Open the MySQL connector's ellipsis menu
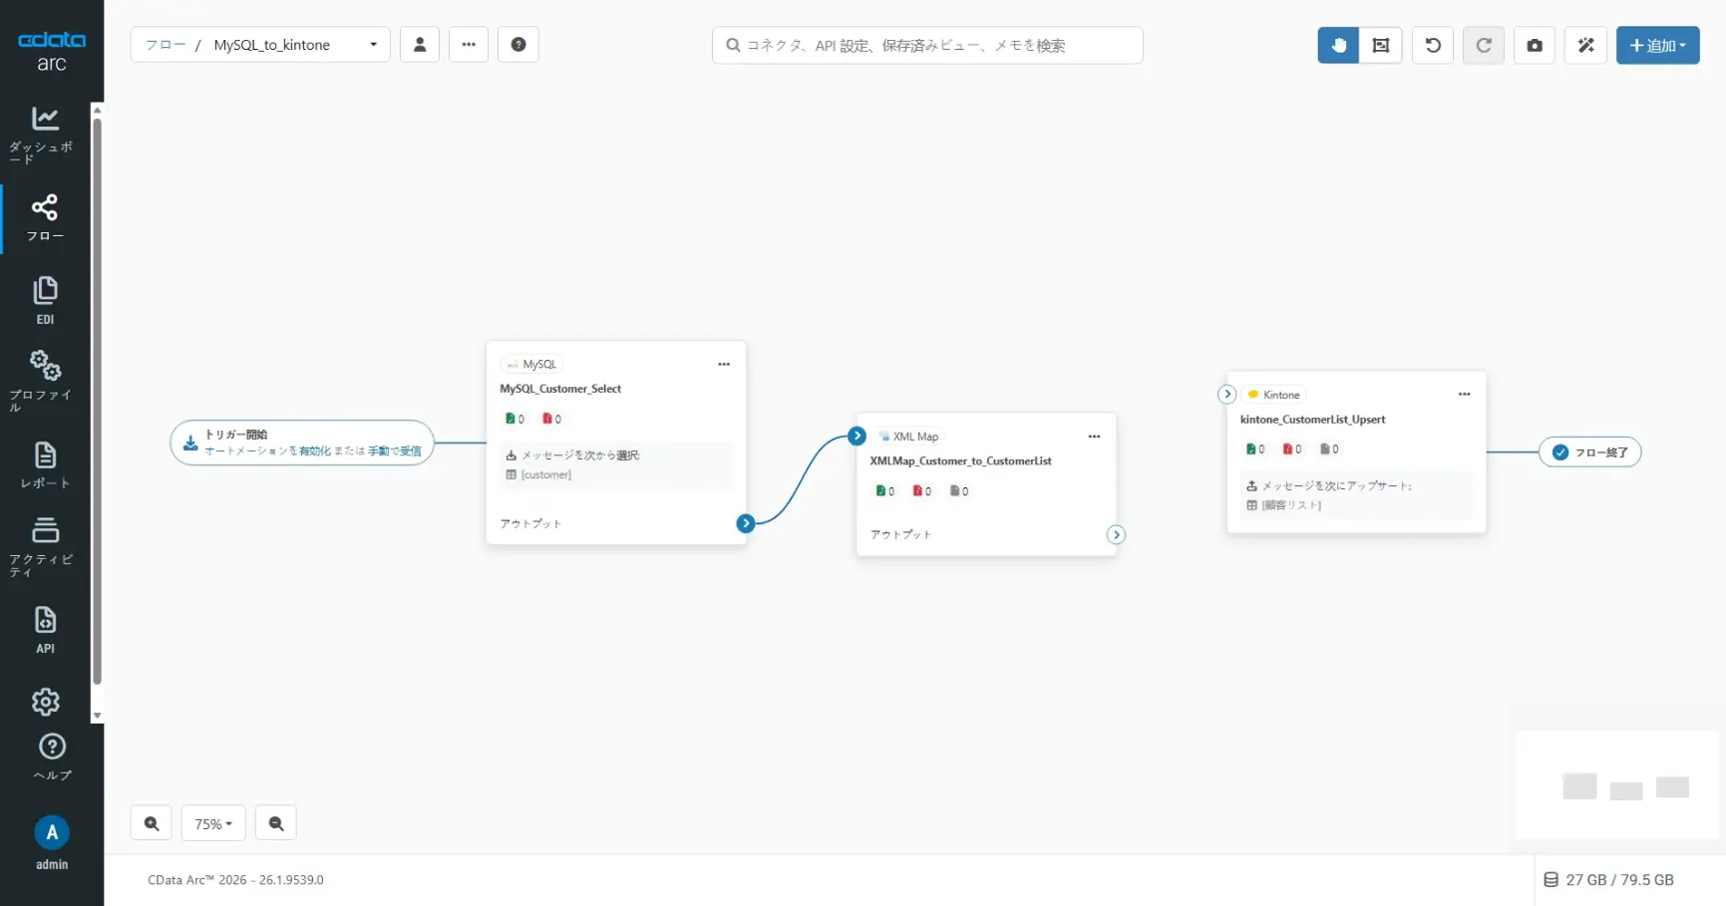 724,364
